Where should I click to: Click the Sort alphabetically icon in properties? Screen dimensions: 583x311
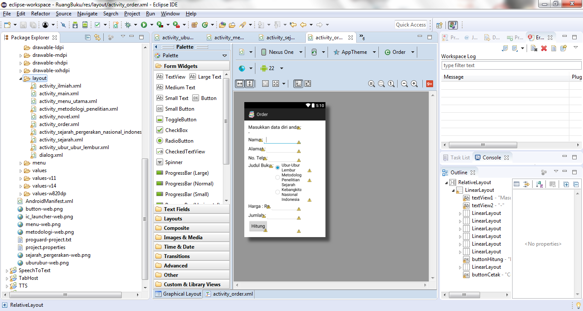[539, 184]
